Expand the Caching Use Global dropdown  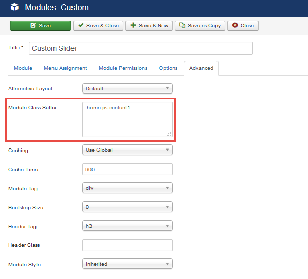point(128,150)
